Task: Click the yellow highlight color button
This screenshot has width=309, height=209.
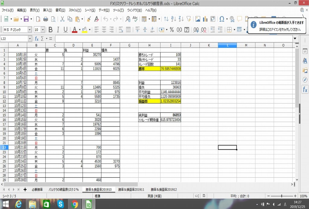Action: point(84,29)
